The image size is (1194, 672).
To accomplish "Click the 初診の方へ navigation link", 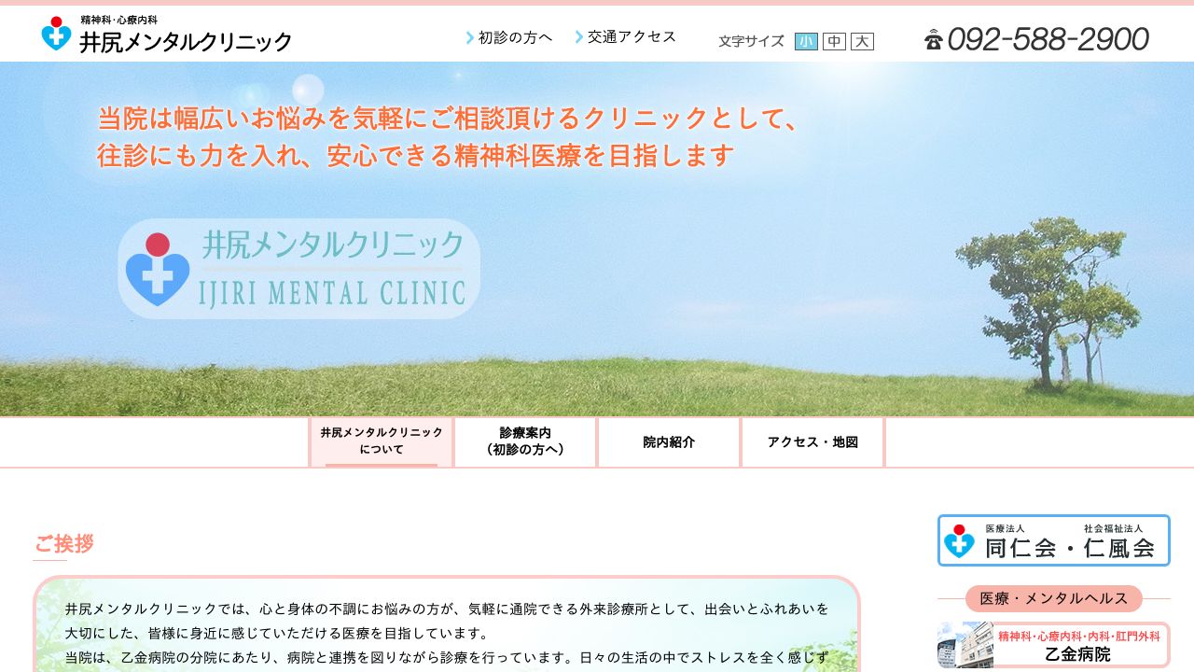I will click(x=514, y=36).
